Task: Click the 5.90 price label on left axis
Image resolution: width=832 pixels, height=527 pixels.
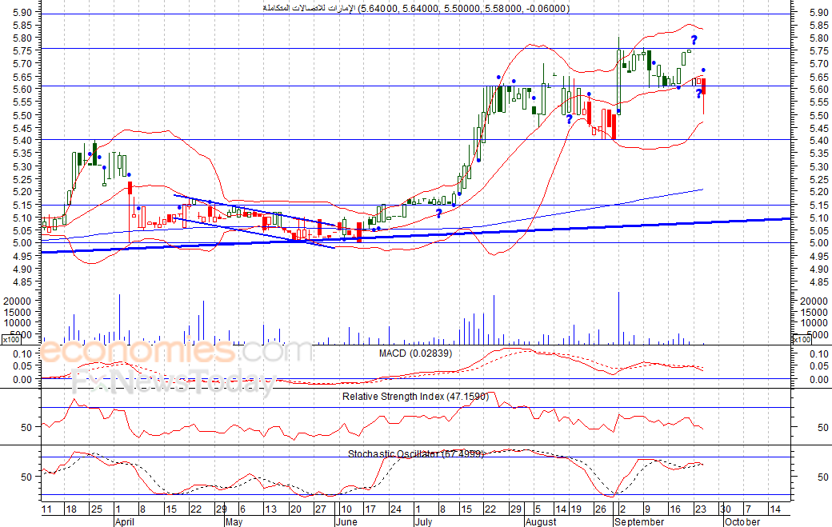Action: point(22,12)
